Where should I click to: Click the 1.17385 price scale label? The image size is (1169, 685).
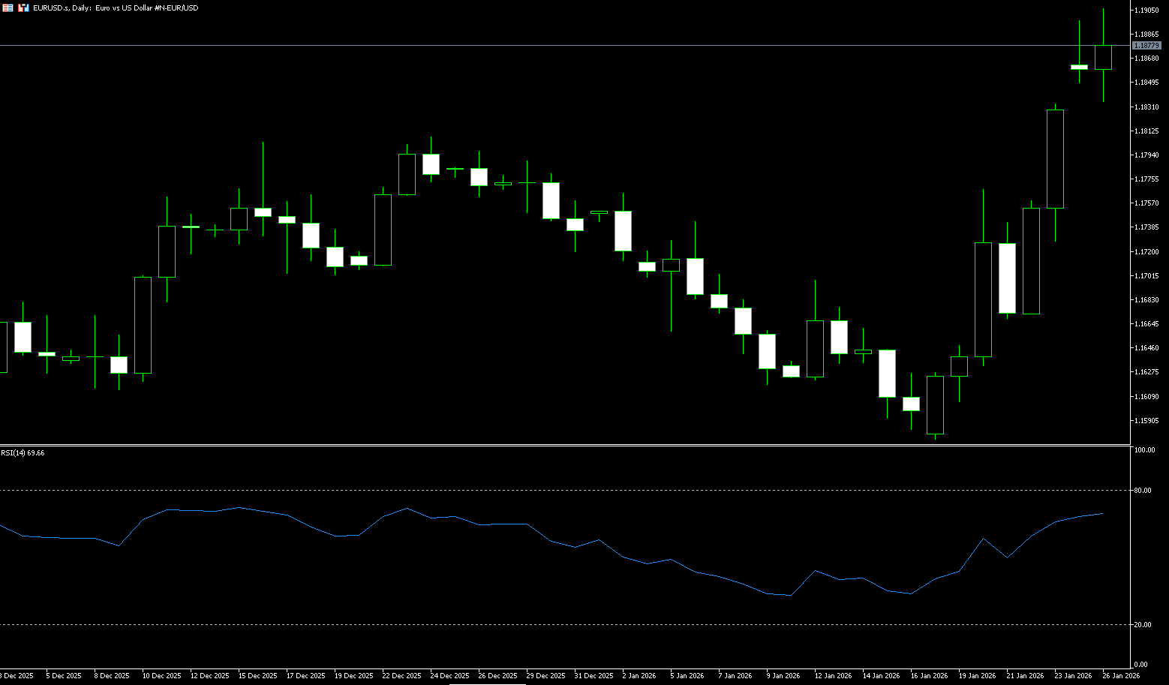pyautogui.click(x=1146, y=227)
